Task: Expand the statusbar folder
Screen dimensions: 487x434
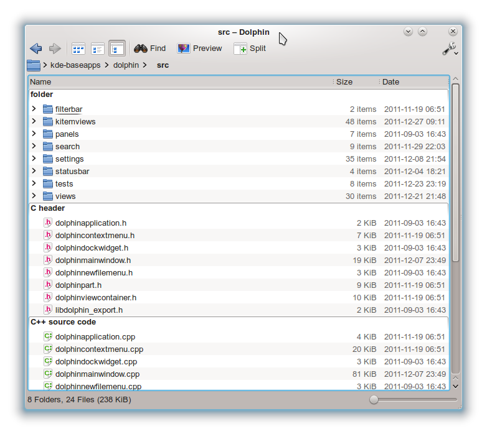Action: tap(34, 171)
